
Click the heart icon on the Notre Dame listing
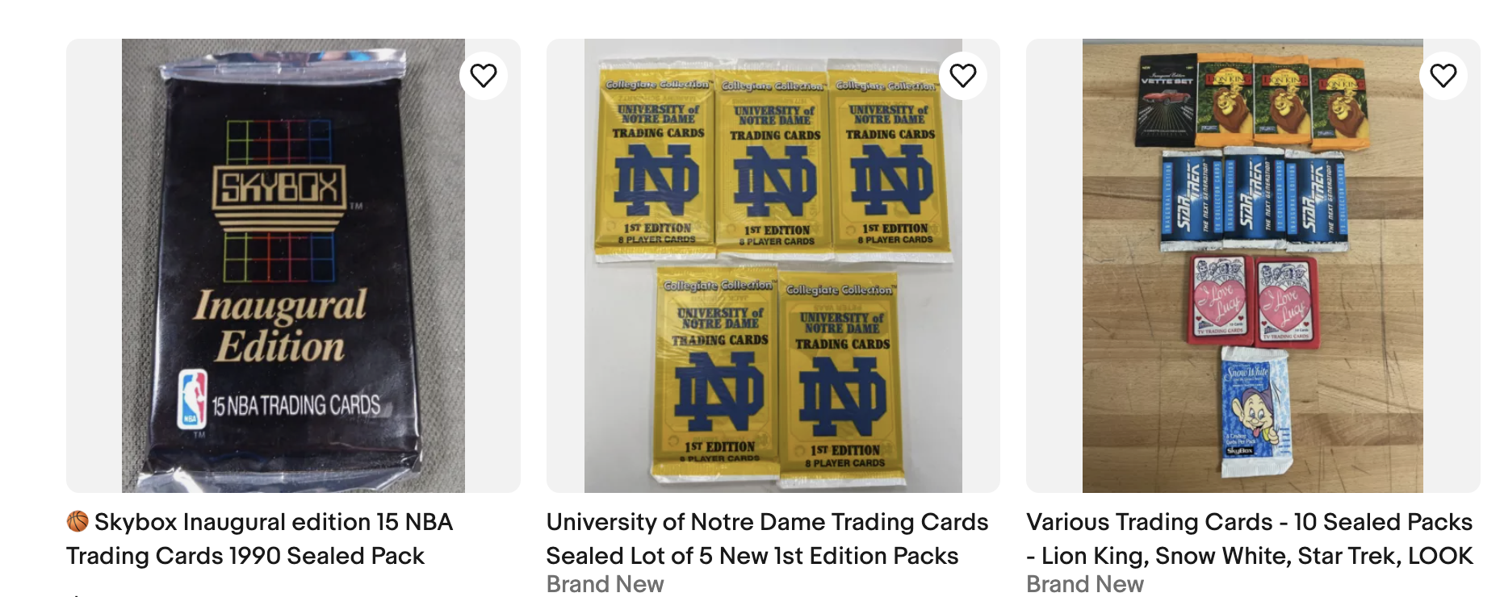click(x=962, y=75)
